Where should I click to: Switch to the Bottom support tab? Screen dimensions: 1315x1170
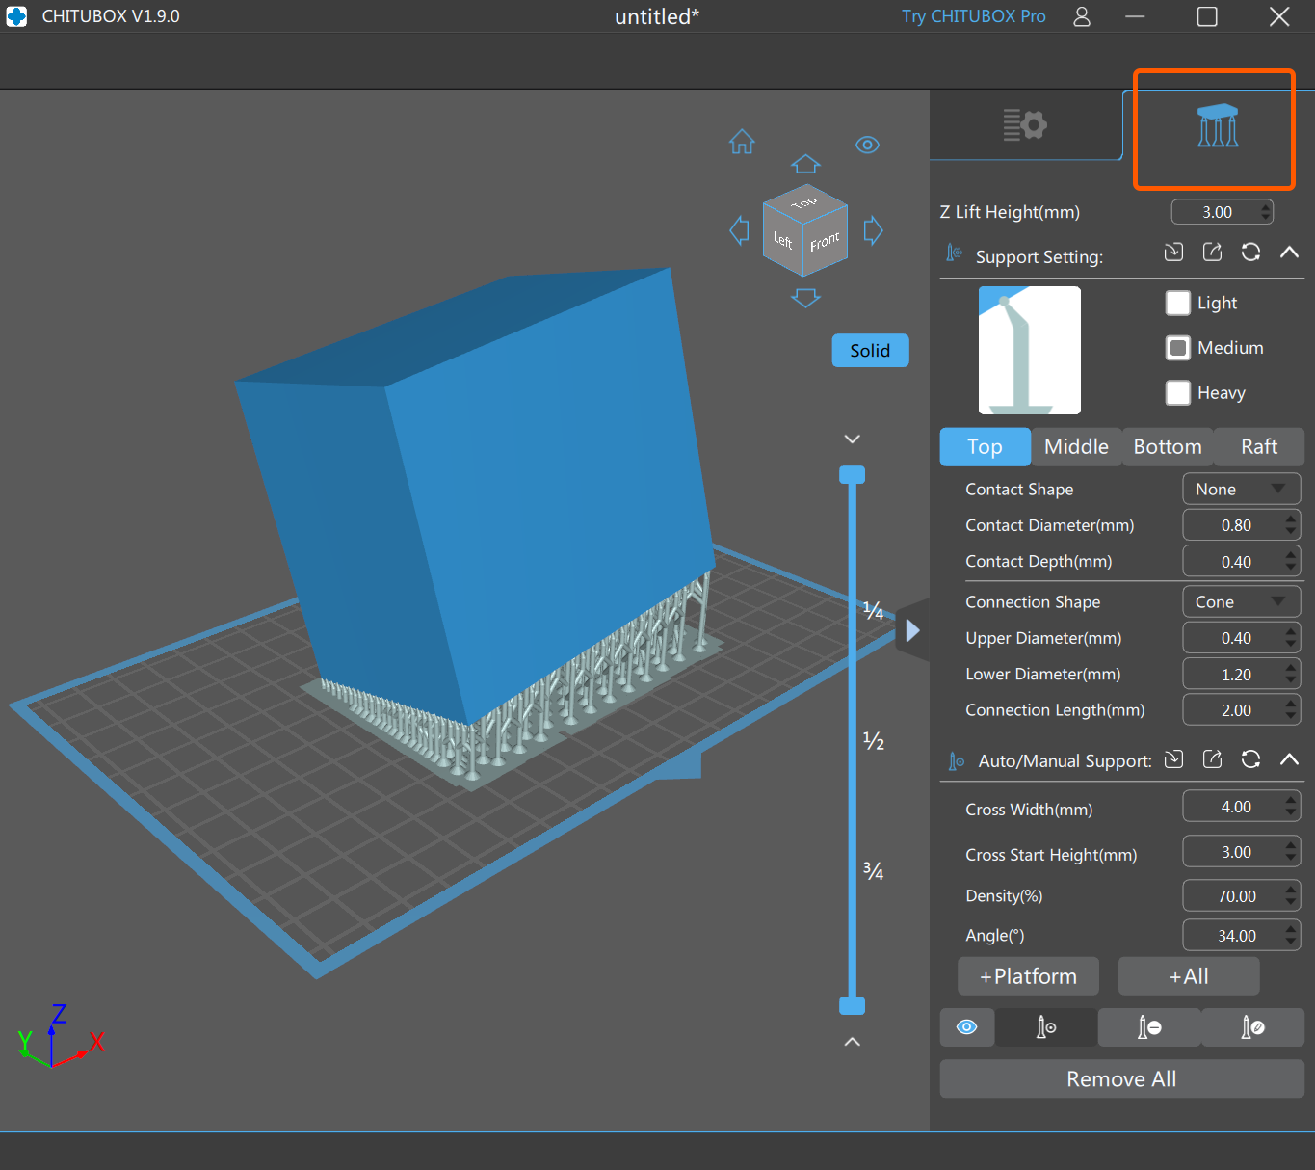coord(1168,447)
